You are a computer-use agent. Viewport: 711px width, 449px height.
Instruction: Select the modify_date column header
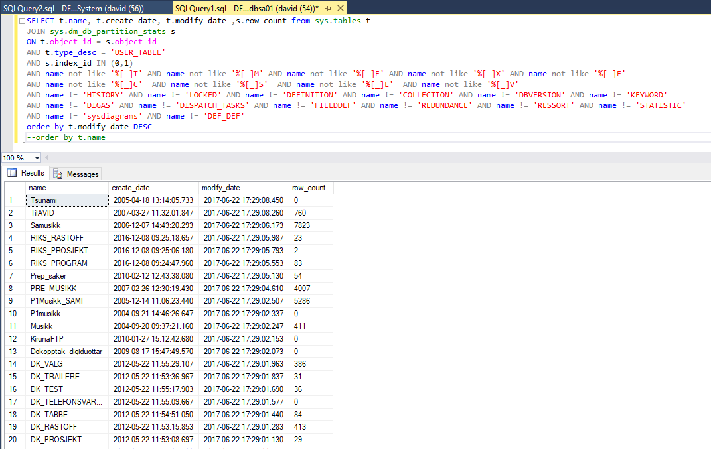point(244,188)
